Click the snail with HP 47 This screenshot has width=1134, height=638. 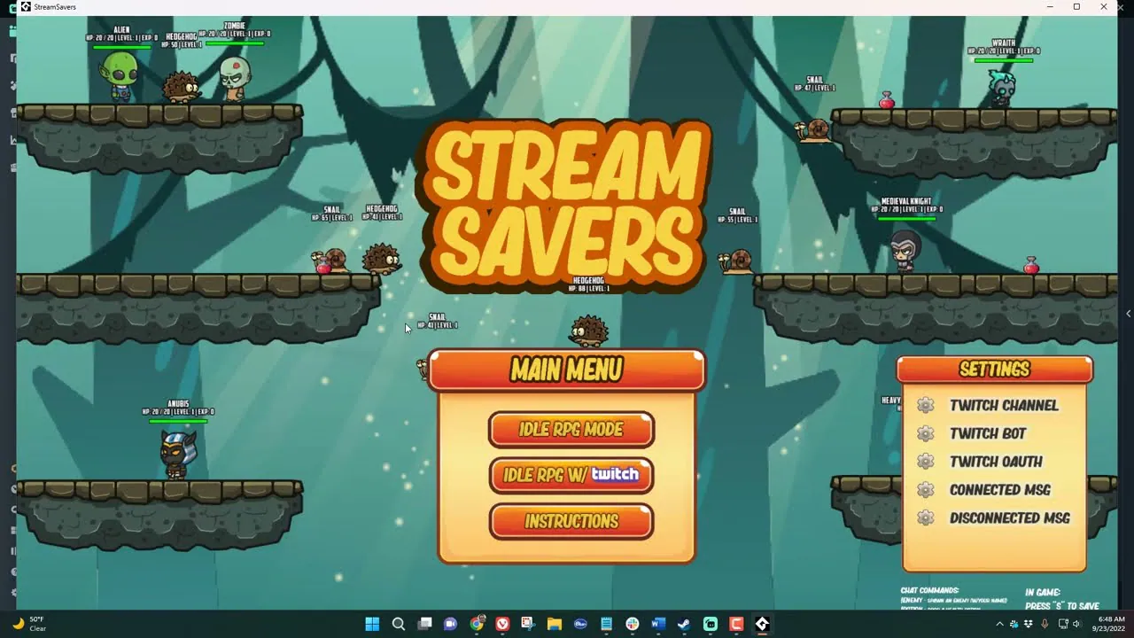814,129
